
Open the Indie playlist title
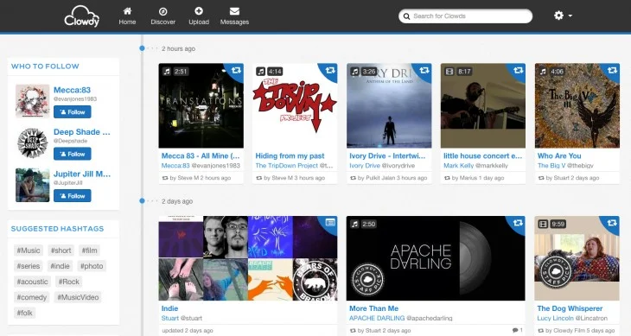pyautogui.click(x=169, y=308)
